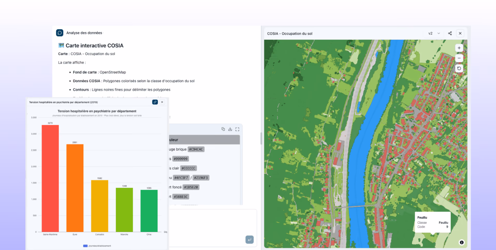Select the Manche bar in the chart
The width and height of the screenshot is (496, 250).
(x=124, y=210)
